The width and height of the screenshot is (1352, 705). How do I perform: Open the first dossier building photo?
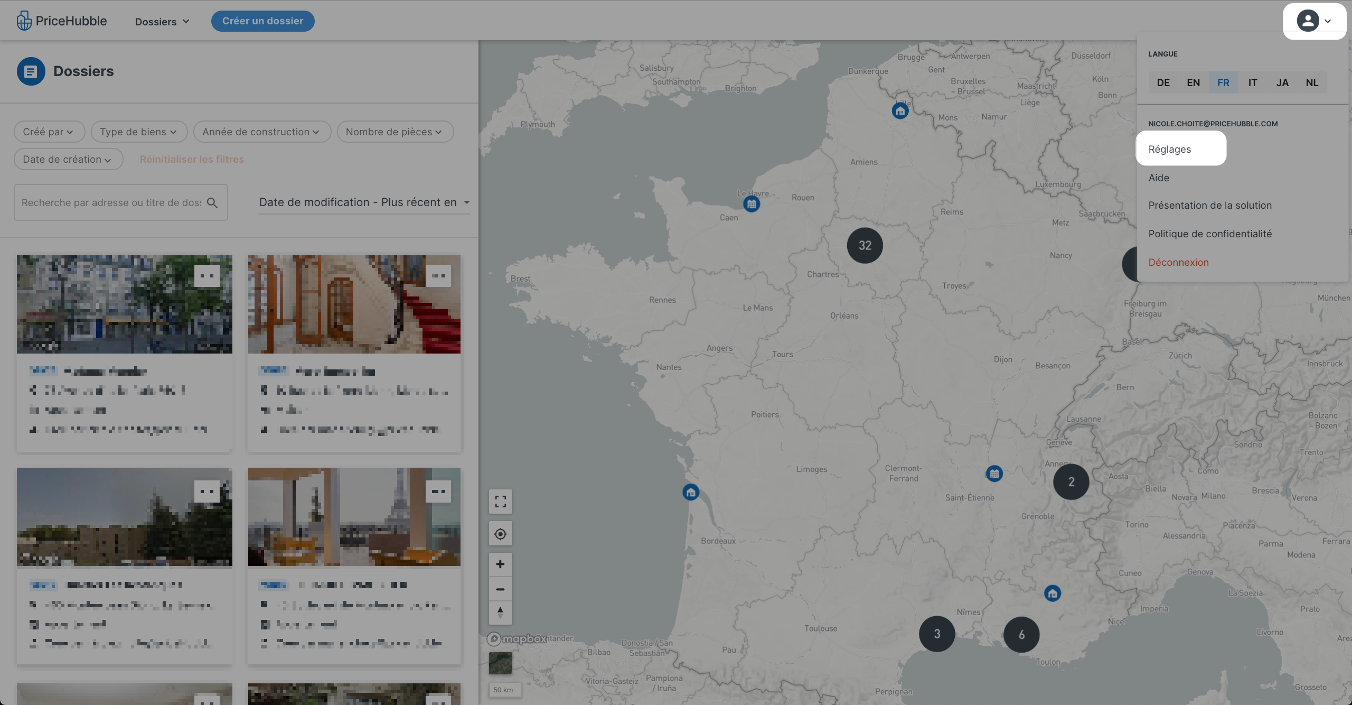124,304
